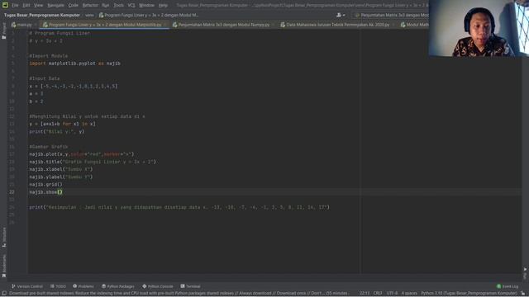Click the shared indexes download status message
Image resolution: width=529 pixels, height=297 pixels.
click(x=179, y=294)
